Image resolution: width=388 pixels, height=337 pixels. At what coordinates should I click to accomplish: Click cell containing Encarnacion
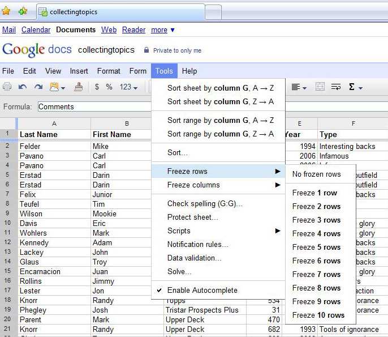tap(54, 271)
